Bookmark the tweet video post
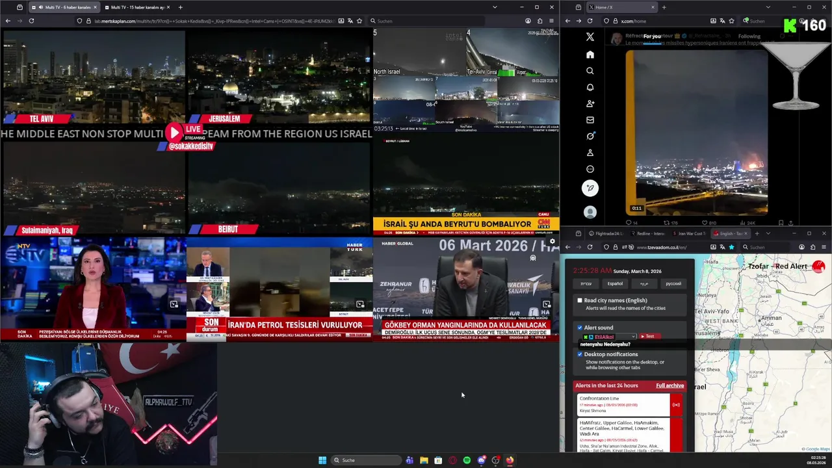 781,223
